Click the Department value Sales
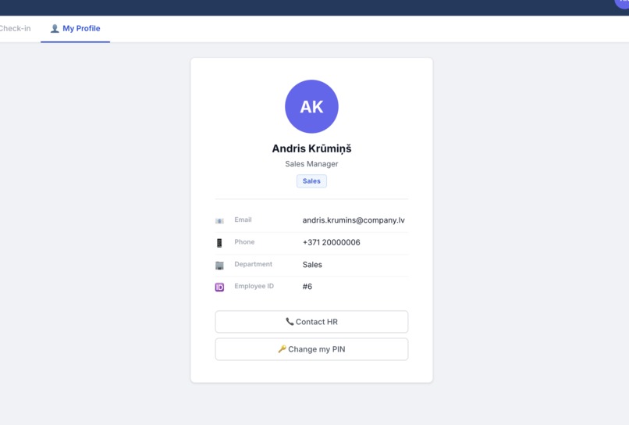This screenshot has height=425, width=629. click(312, 264)
